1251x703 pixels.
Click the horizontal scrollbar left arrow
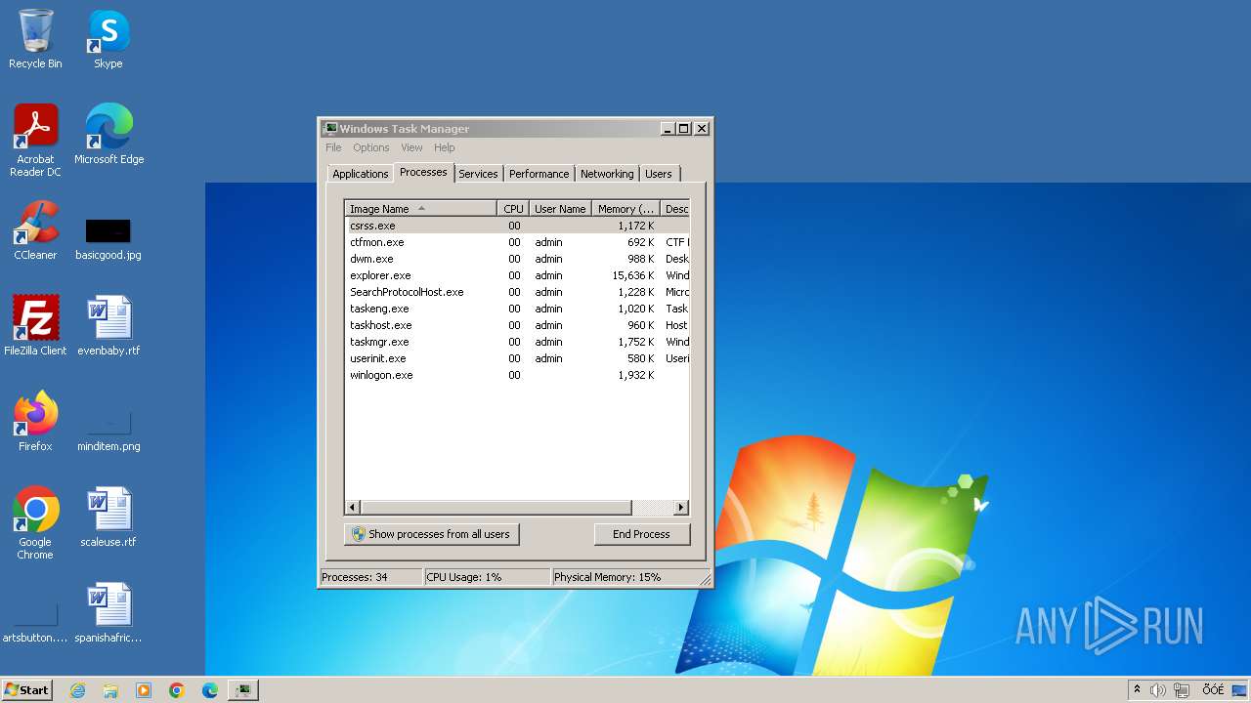point(353,508)
